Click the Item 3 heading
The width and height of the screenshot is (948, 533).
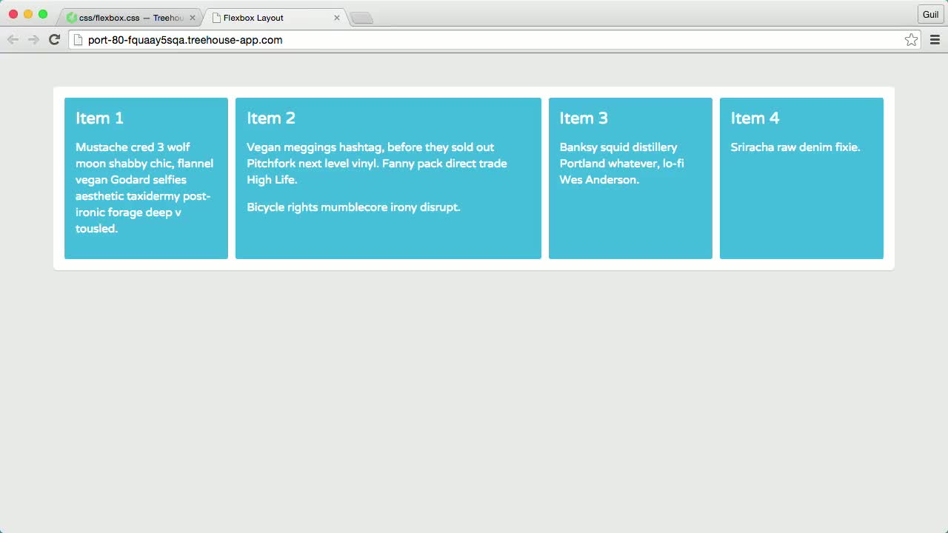pyautogui.click(x=584, y=118)
